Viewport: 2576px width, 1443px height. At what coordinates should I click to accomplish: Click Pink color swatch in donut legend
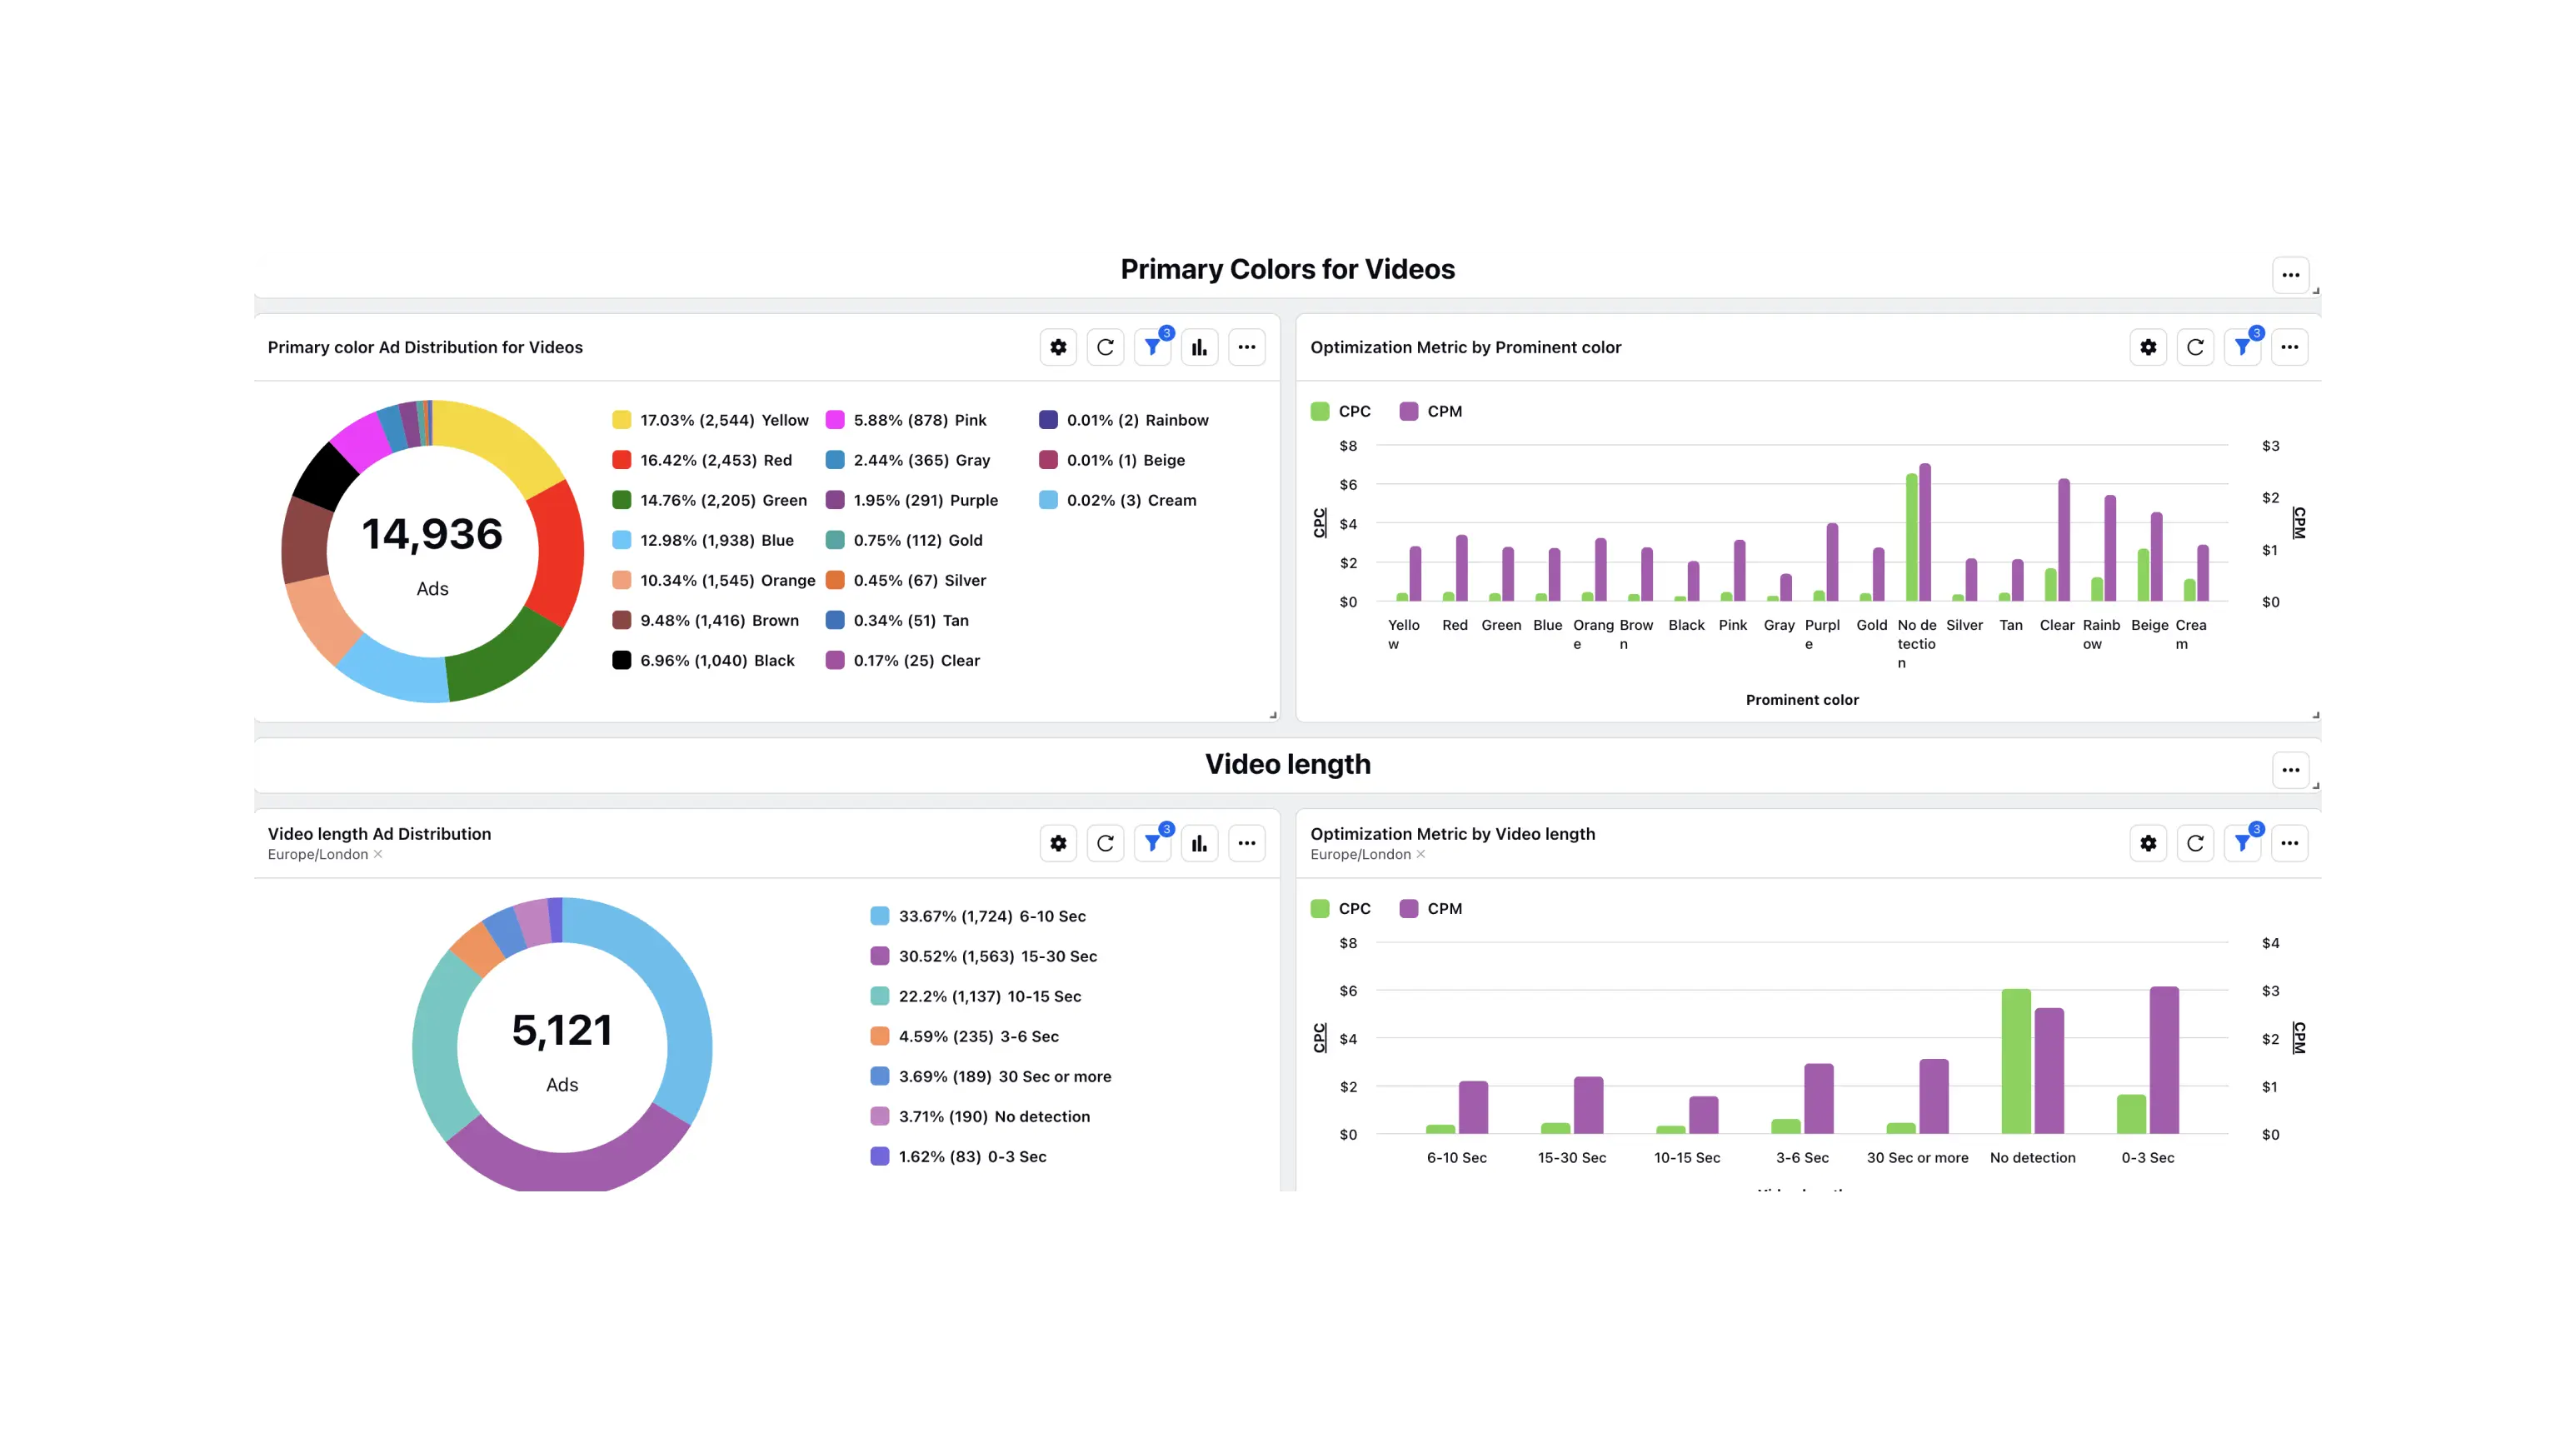click(x=835, y=420)
